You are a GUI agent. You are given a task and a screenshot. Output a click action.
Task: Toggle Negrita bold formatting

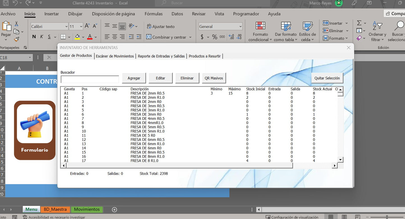point(34,37)
